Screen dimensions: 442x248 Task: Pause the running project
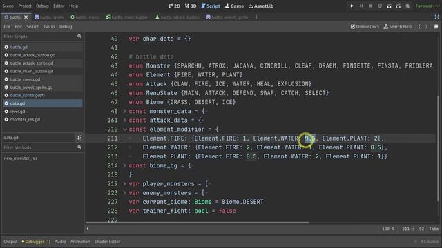point(361,6)
